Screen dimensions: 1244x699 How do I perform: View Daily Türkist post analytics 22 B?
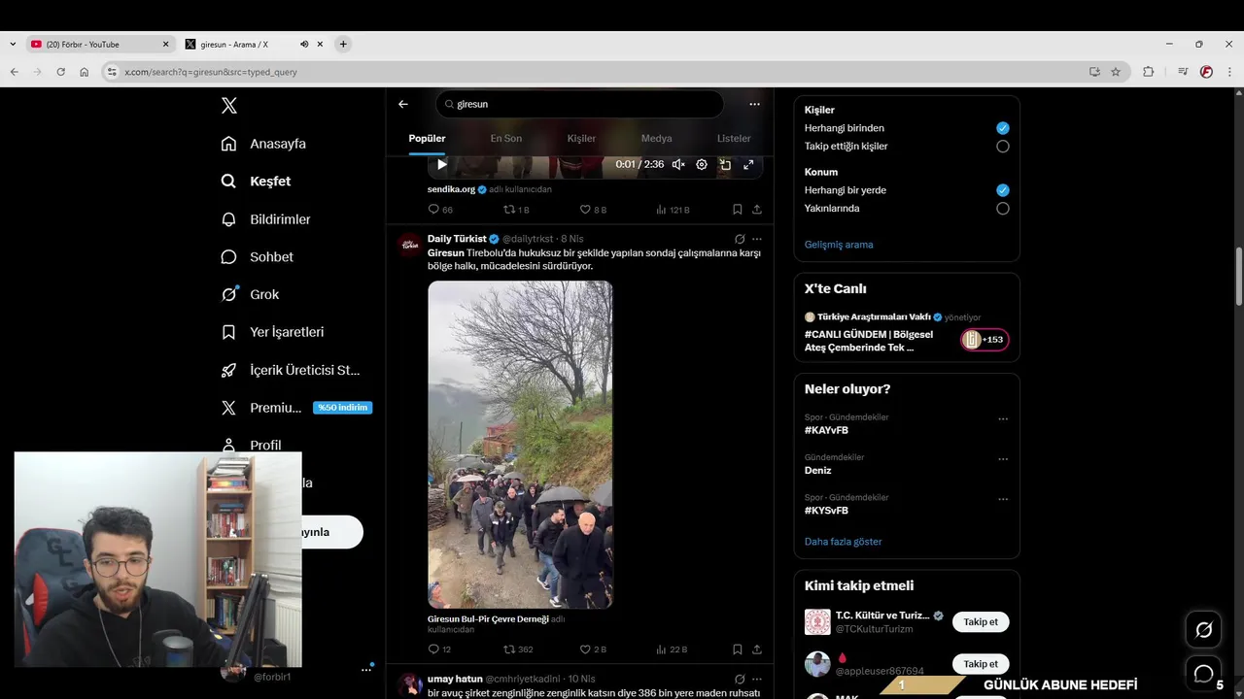(672, 649)
